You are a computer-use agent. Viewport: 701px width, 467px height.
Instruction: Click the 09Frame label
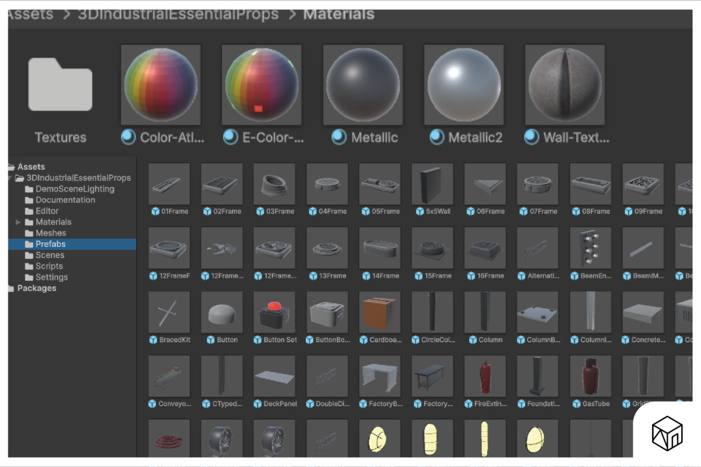648,211
